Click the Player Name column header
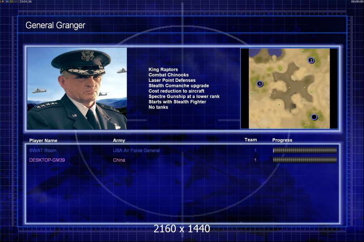Viewport: 364px width, 242px height. click(43, 141)
